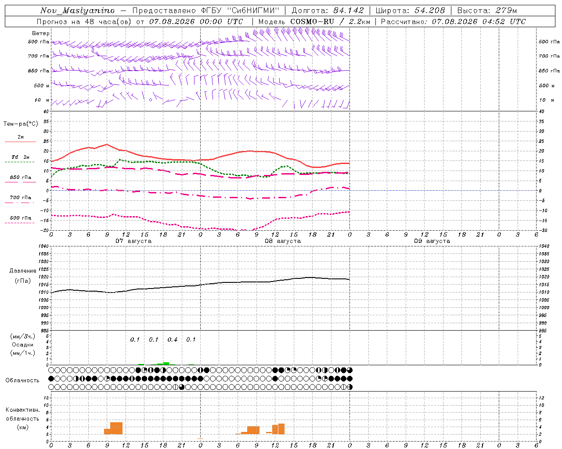Click the Ветер wind panel label
562x449 pixels.
click(40, 33)
